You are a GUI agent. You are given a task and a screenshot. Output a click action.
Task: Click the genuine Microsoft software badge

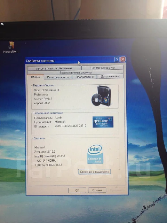point(103,122)
